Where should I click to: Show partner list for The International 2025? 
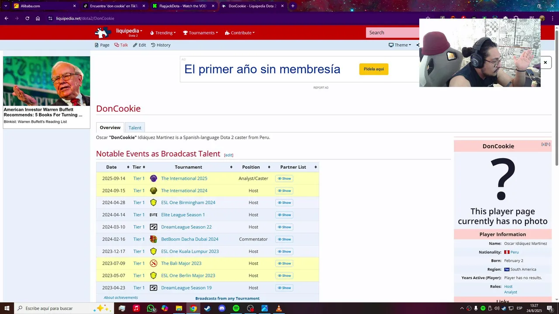pyautogui.click(x=284, y=178)
